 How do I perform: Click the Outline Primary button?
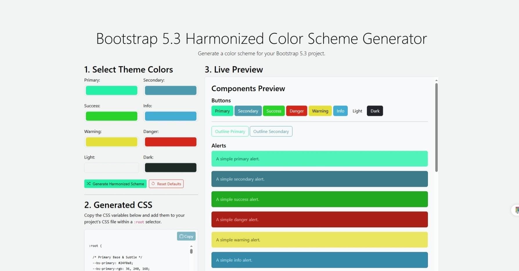(230, 131)
